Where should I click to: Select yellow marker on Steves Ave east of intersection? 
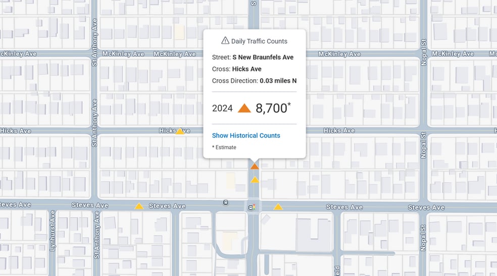pyautogui.click(x=278, y=207)
